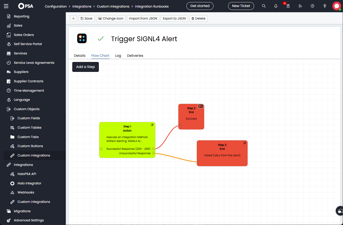The image size is (343, 225).
Task: Select the Step 2 End Success node
Action: click(191, 117)
